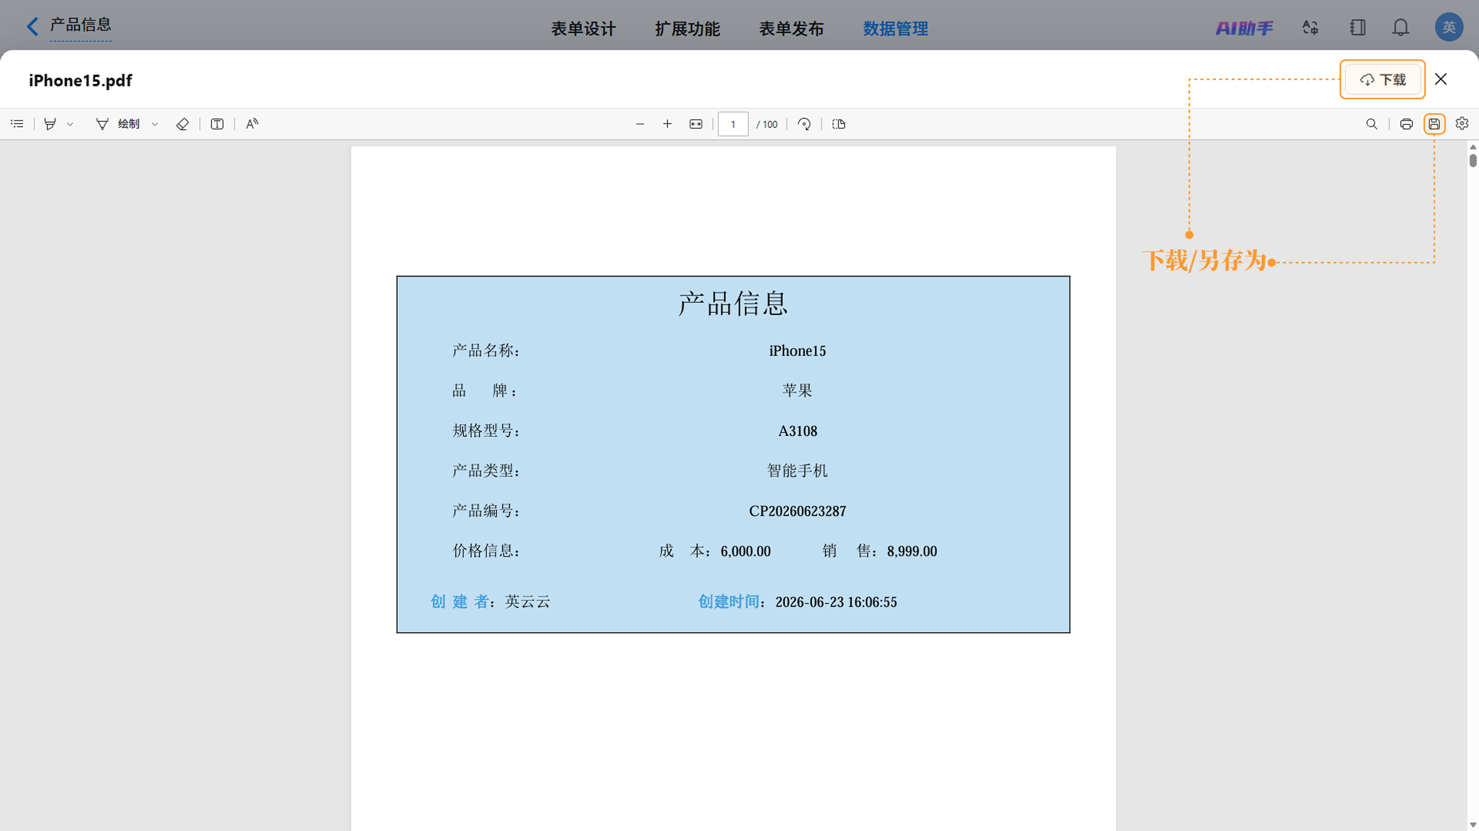Switch the page view layout
Viewport: 1479px width, 831px height.
[x=839, y=124]
